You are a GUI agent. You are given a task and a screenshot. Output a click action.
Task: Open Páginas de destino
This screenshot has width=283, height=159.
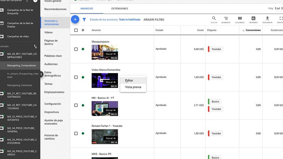(51, 42)
